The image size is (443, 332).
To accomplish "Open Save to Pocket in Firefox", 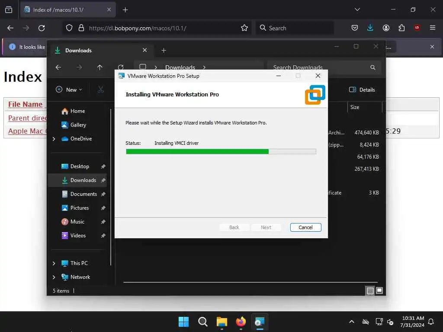I will [355, 28].
